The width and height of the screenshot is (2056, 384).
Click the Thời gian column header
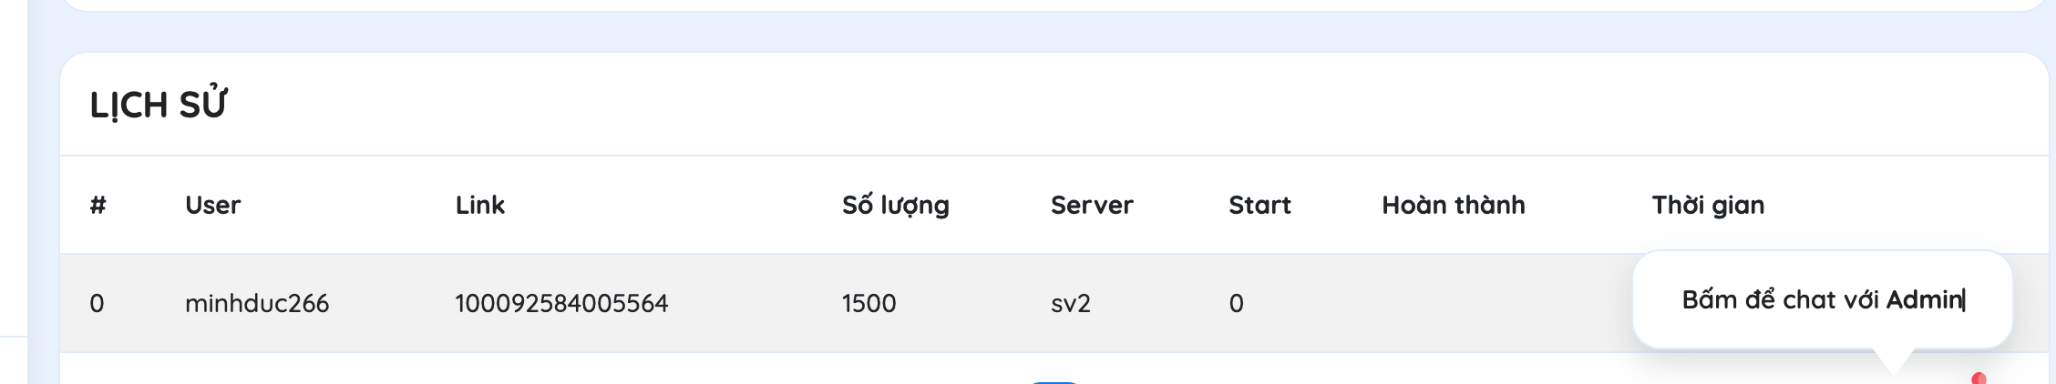1708,205
